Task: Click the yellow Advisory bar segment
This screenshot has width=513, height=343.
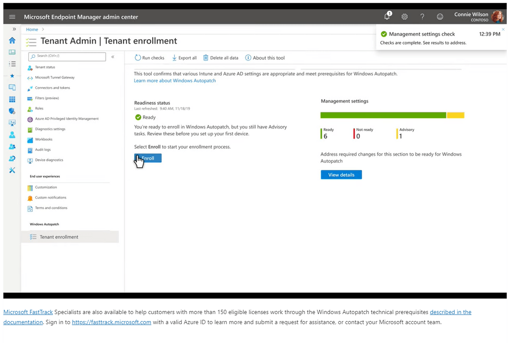Action: click(x=456, y=115)
